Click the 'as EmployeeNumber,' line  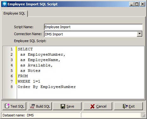tap(43, 54)
